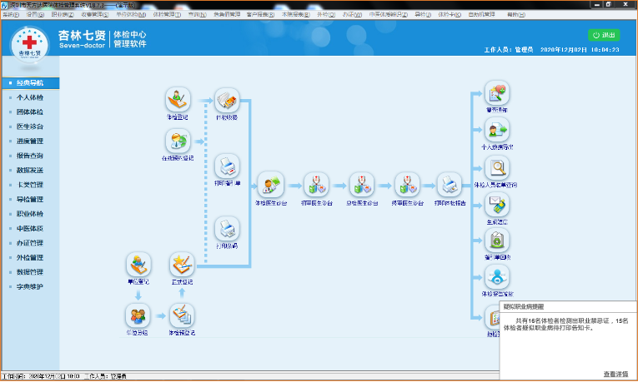Select 团体体检 in the sidebar

(x=31, y=112)
